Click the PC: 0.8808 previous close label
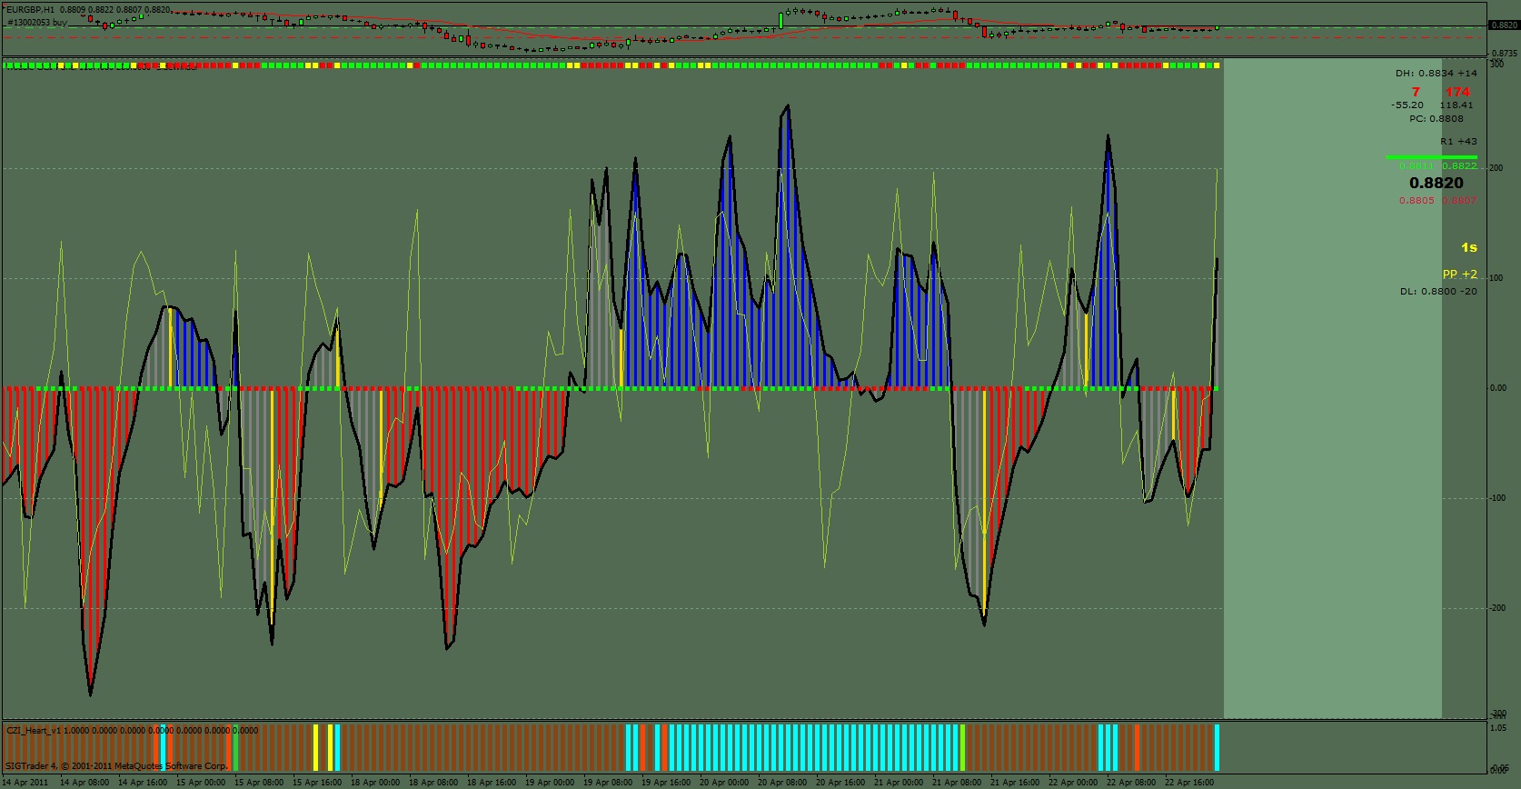This screenshot has width=1521, height=789. click(1436, 118)
